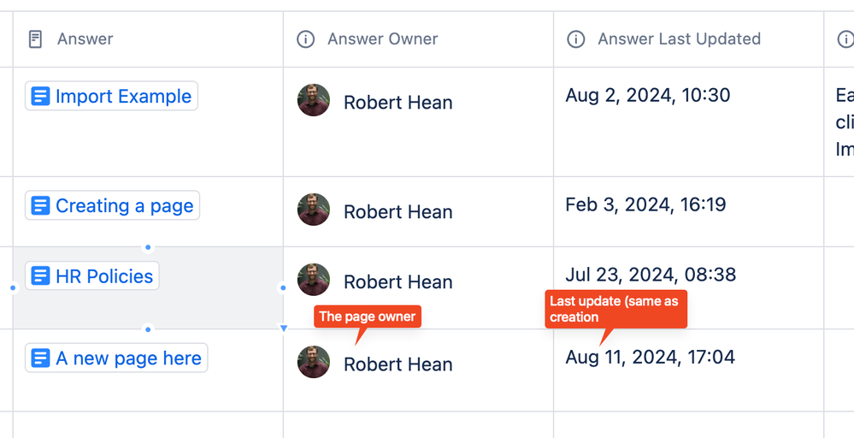Open the Creating a page link

pos(125,206)
